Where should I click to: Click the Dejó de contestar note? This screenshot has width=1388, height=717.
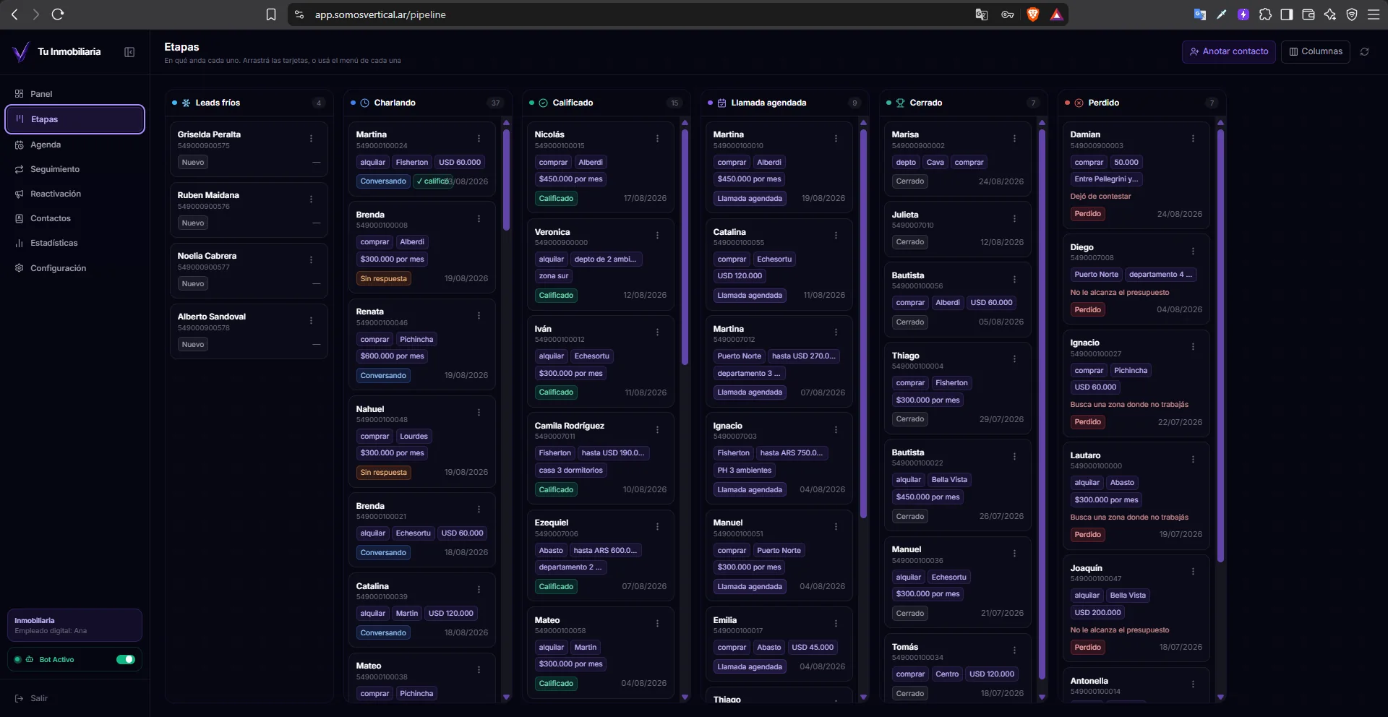[1100, 197]
